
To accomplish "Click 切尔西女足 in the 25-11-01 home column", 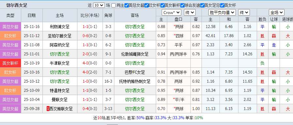I will (59, 54).
